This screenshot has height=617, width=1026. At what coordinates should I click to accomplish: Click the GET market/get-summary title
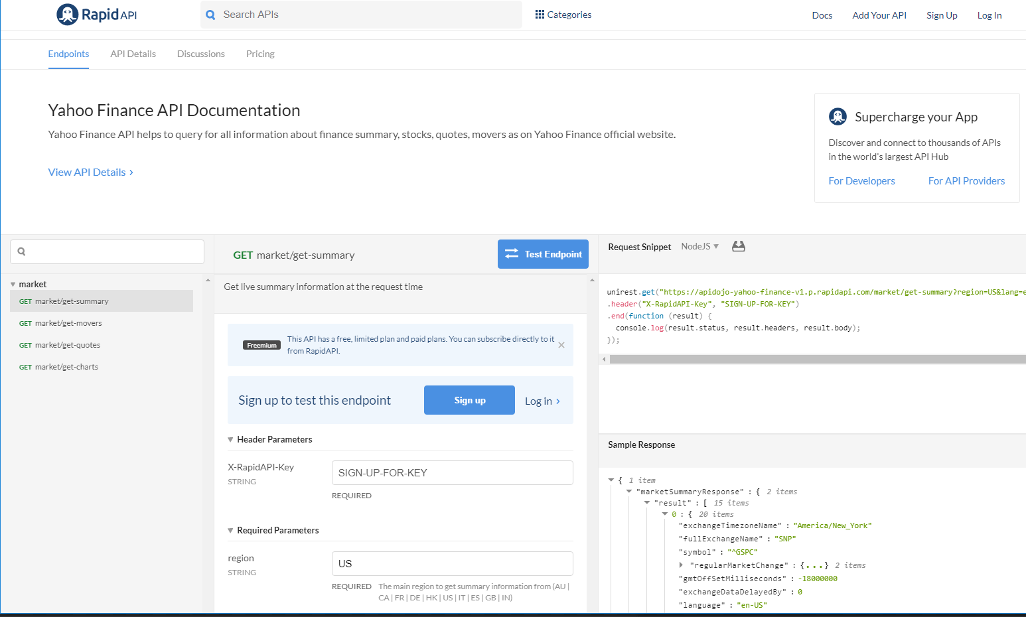[294, 255]
